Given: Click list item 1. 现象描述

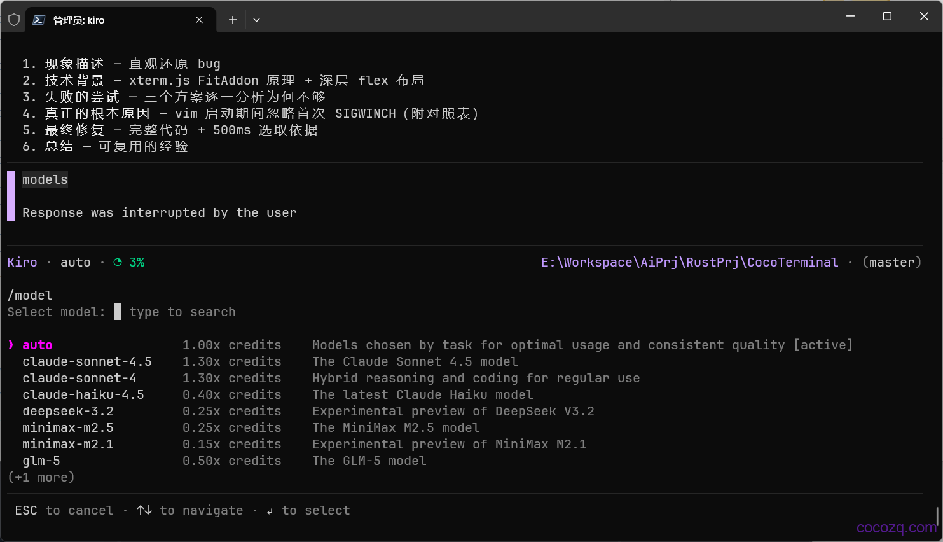Looking at the screenshot, I should [121, 64].
